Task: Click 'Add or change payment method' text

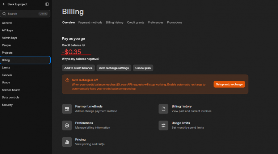Action: [x=96, y=111]
